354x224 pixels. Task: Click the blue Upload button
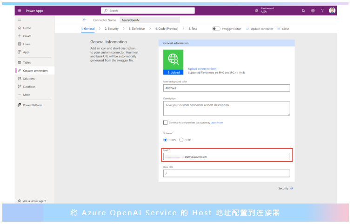173,72
